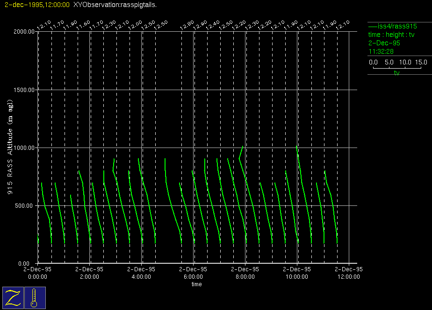432x310 pixels.
Task: Click the plot time 2-dec-1995,12:00:00 in header
Action: point(35,5)
